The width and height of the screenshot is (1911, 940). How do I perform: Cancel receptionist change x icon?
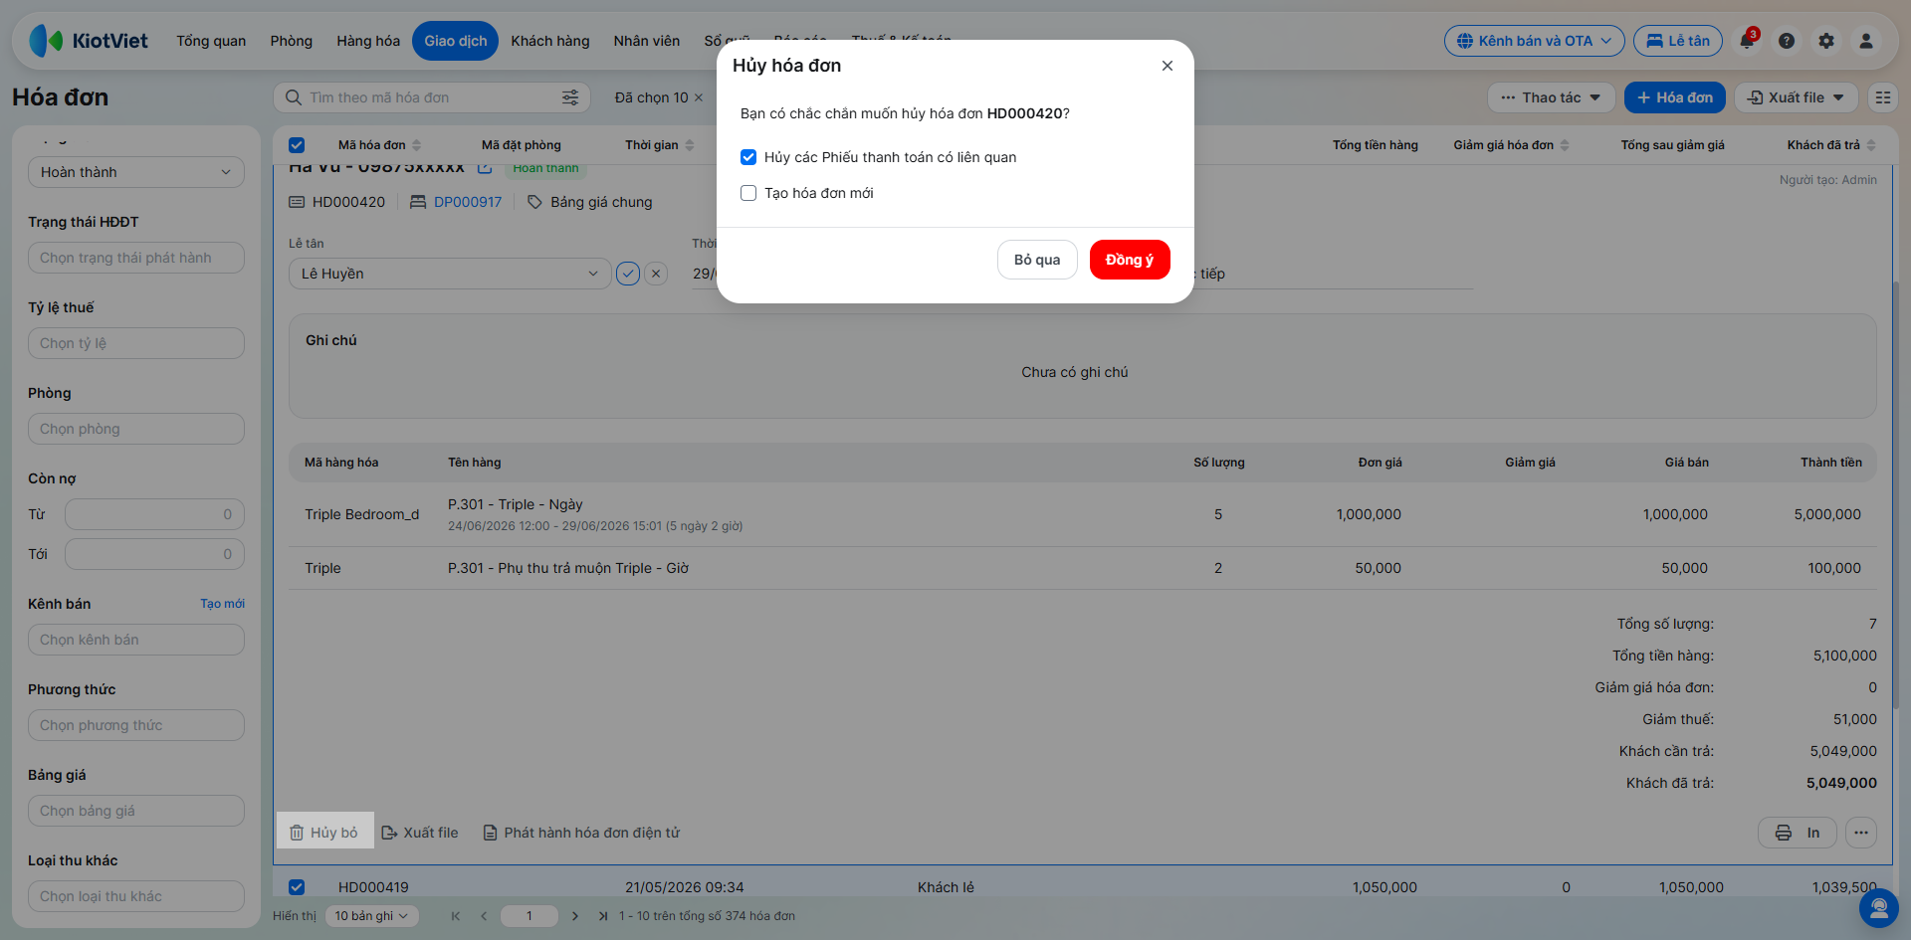click(x=656, y=274)
